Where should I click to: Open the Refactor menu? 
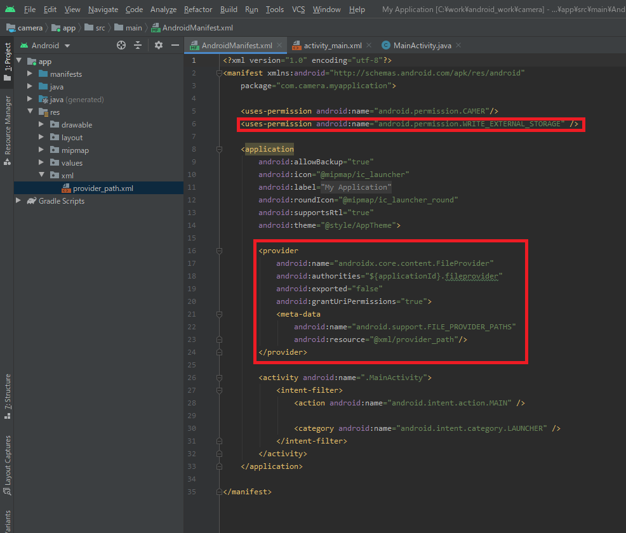198,10
